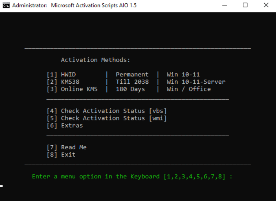
Task: Click the '[6] Extras' line
Action: pyautogui.click(x=65, y=126)
